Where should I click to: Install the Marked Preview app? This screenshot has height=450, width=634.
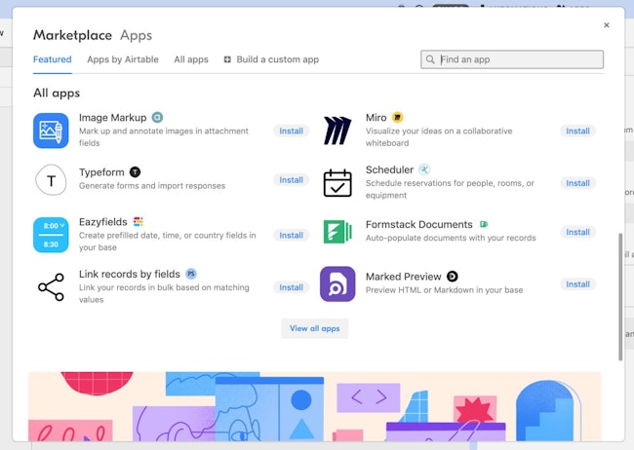click(577, 284)
